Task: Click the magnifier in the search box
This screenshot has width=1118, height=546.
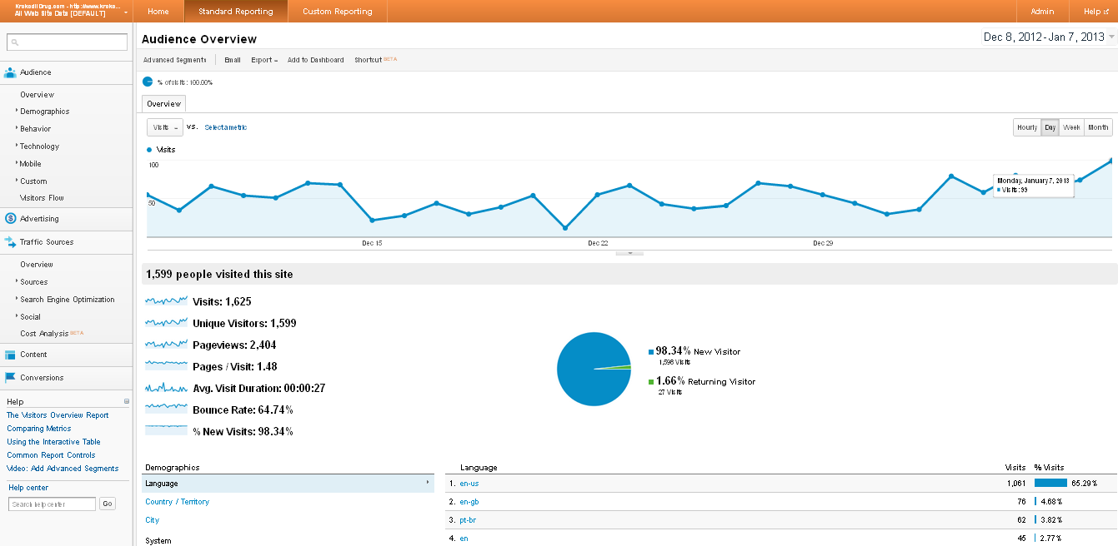Action: (16, 42)
